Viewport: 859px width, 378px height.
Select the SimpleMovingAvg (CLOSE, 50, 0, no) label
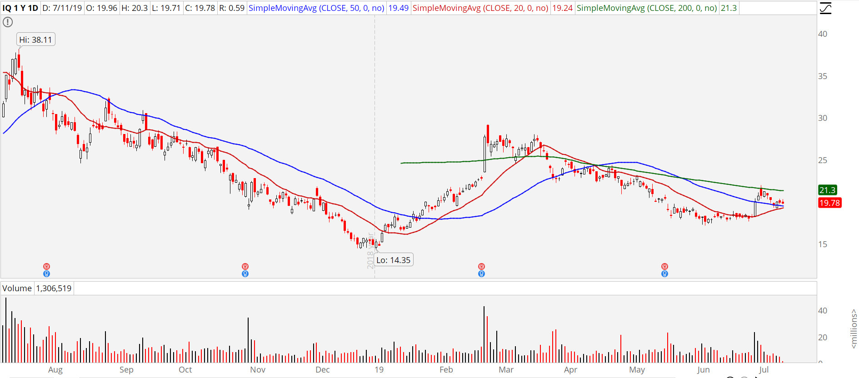(x=316, y=8)
